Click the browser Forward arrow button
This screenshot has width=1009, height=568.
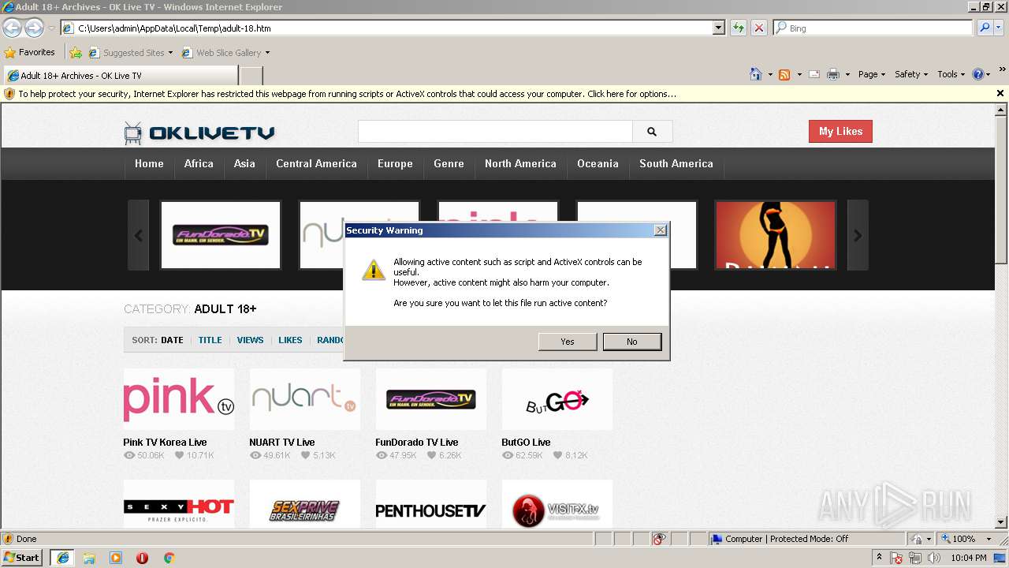tap(34, 28)
